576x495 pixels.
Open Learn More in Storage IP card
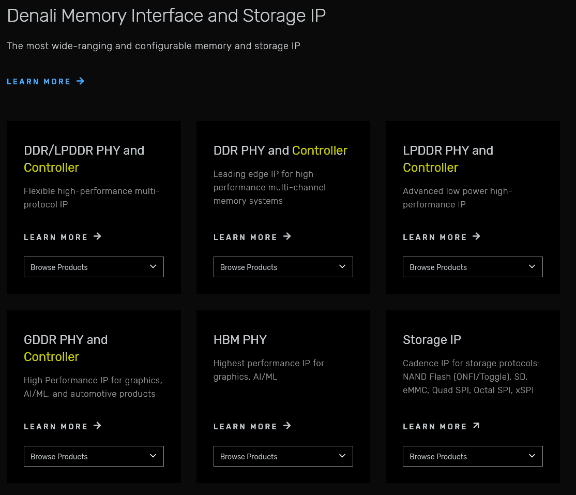(x=442, y=426)
